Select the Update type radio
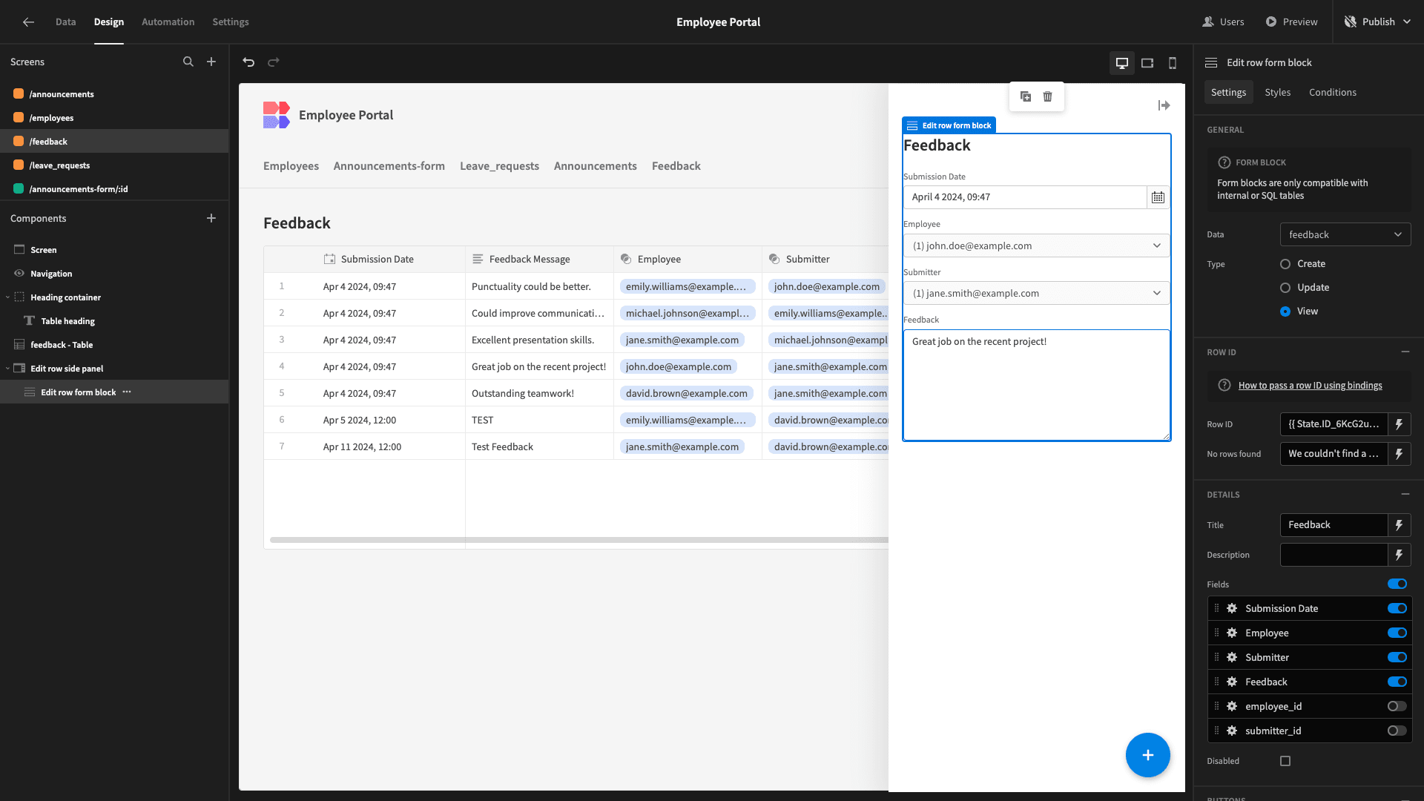Image resolution: width=1424 pixels, height=801 pixels. (x=1285, y=288)
